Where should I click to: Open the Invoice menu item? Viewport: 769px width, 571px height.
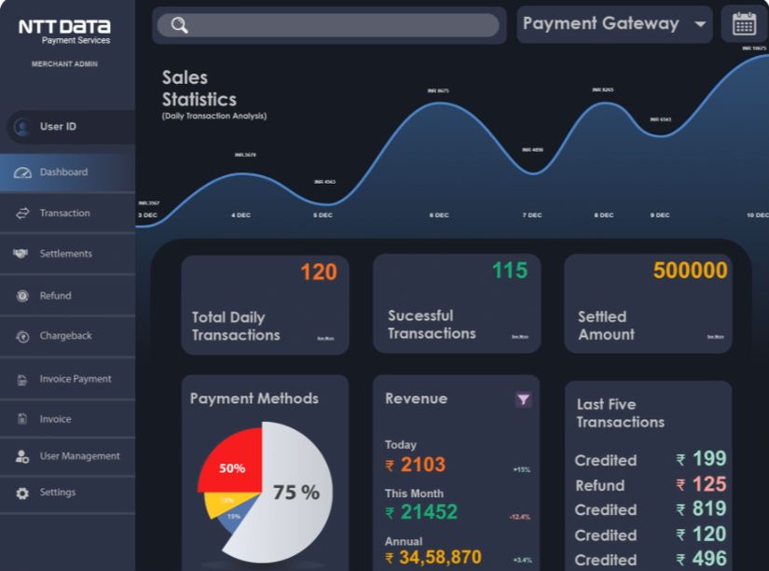pyautogui.click(x=68, y=419)
